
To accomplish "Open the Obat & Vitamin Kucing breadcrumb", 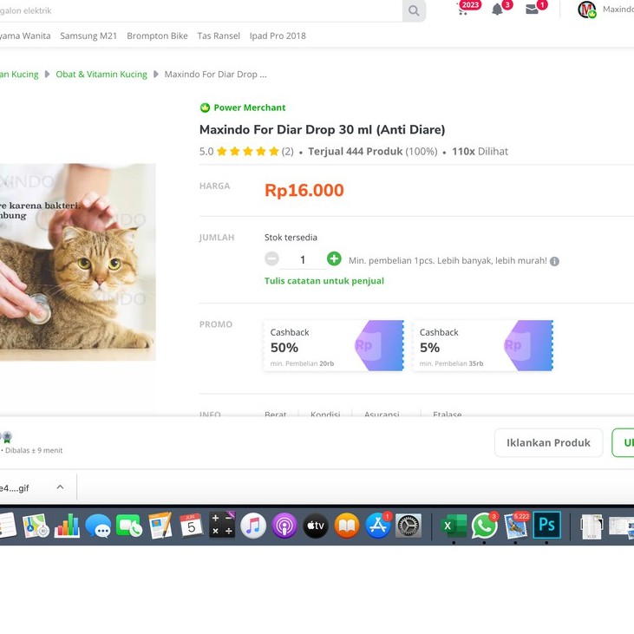I will tap(101, 75).
